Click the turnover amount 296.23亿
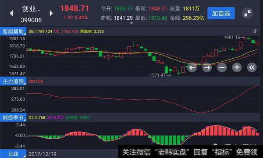Viewport: 263px width, 158px height. (193, 18)
